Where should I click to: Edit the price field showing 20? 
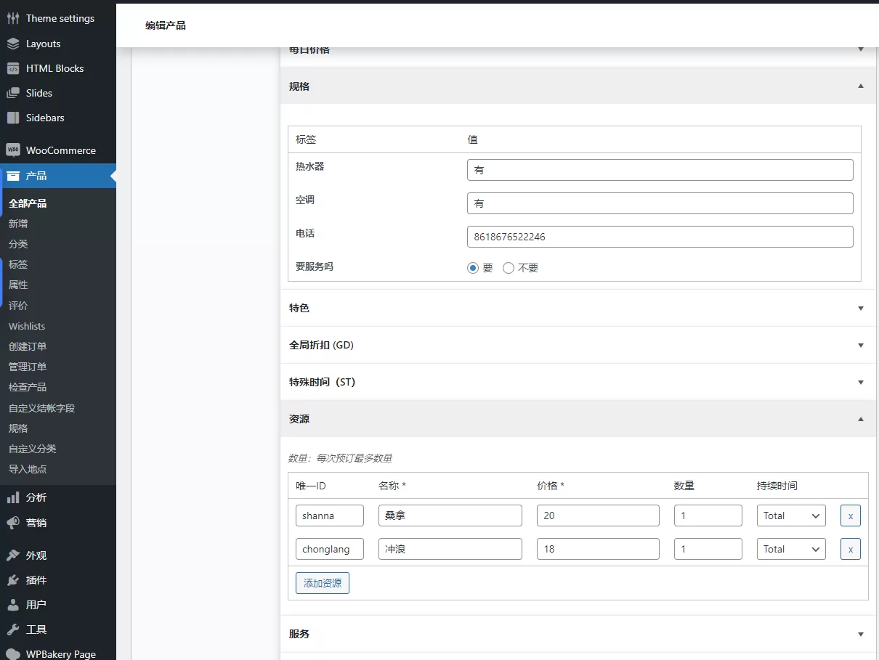pyautogui.click(x=599, y=516)
